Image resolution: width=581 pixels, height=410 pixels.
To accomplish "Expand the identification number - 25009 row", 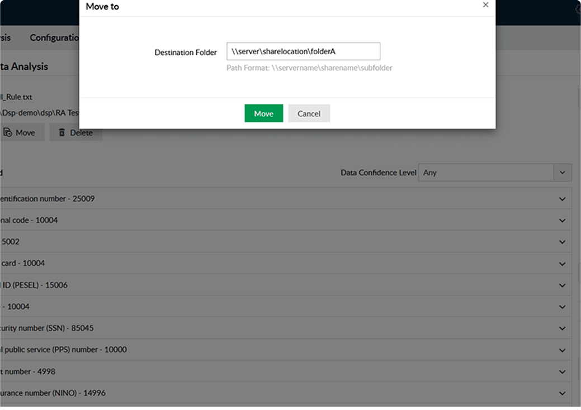I will [x=562, y=199].
